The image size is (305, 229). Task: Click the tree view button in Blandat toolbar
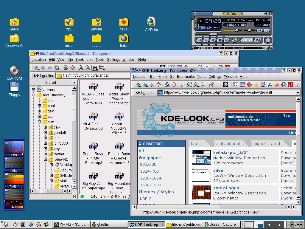(102, 68)
